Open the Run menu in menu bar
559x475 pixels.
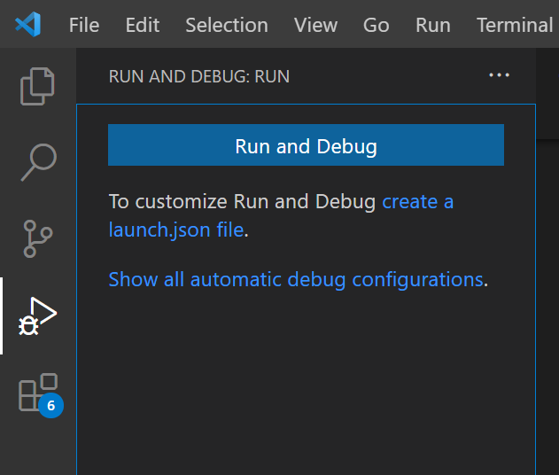[433, 25]
